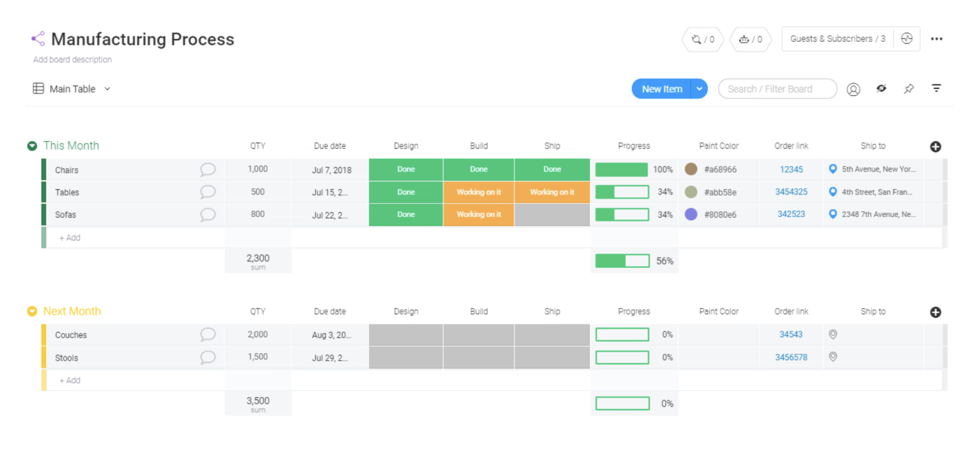Image resolution: width=965 pixels, height=451 pixels.
Task: Open the filter icon beside pin
Action: 936,88
